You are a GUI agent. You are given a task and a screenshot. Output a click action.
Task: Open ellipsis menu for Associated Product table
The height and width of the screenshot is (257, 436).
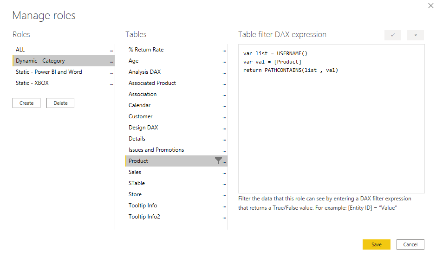coord(224,84)
